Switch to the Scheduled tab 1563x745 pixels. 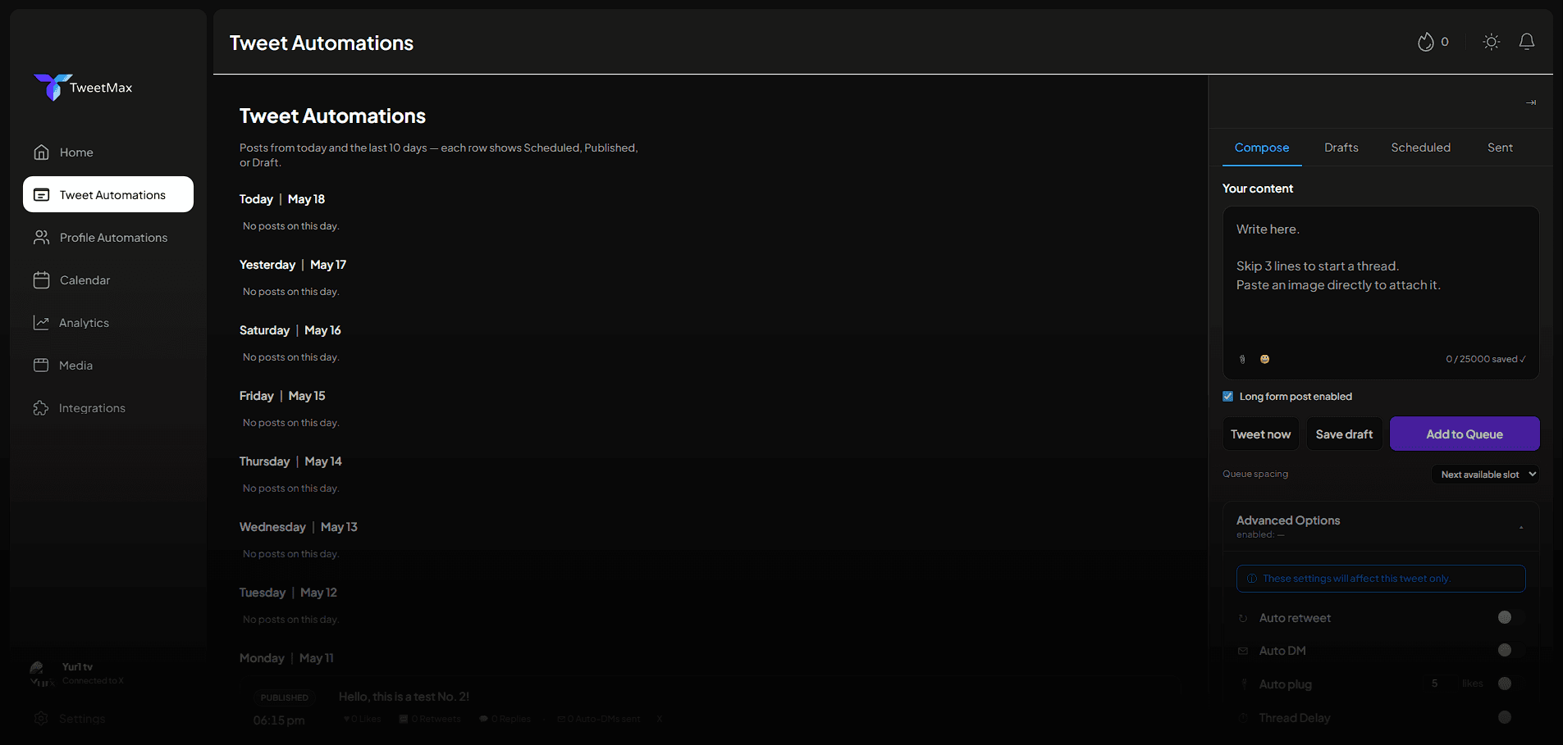1421,148
